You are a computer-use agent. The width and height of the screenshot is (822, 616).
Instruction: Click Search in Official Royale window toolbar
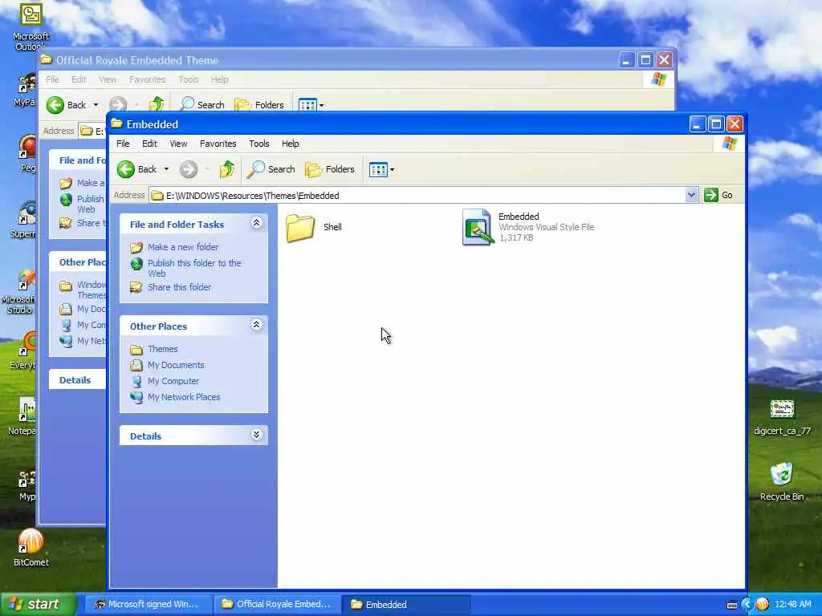click(201, 105)
